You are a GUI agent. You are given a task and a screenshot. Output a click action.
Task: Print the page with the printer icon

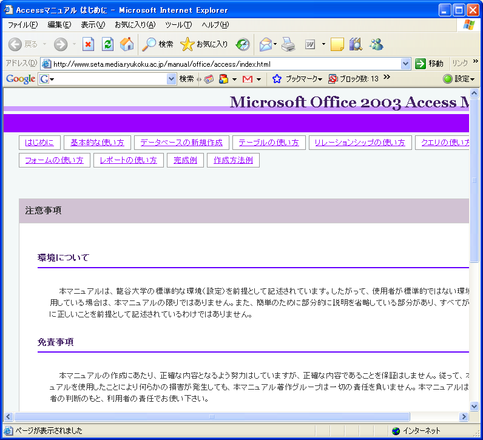pos(288,45)
